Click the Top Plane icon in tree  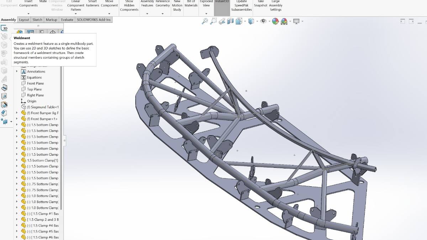coord(24,89)
